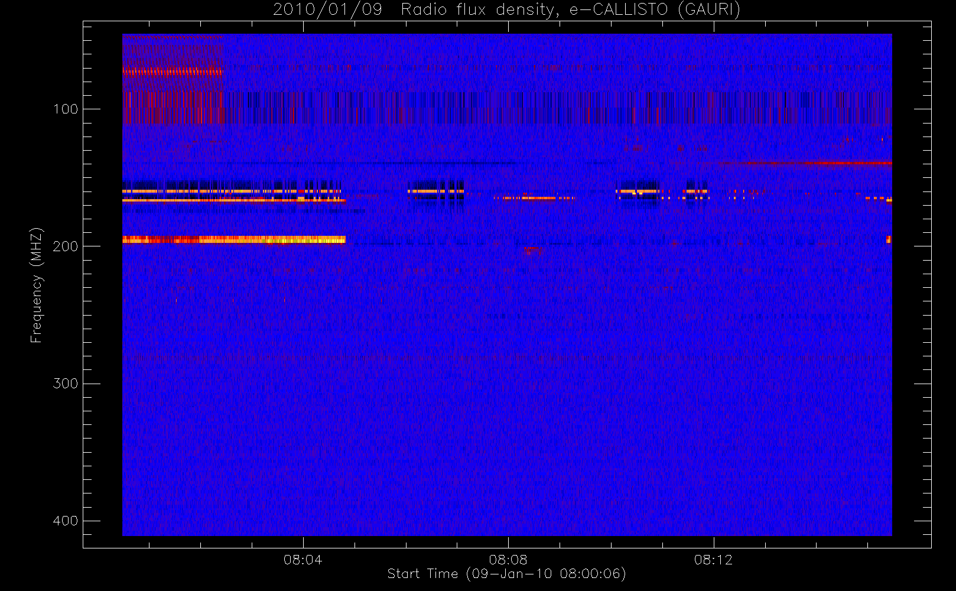
Task: Click the 08:08 time tick label
Action: [508, 560]
